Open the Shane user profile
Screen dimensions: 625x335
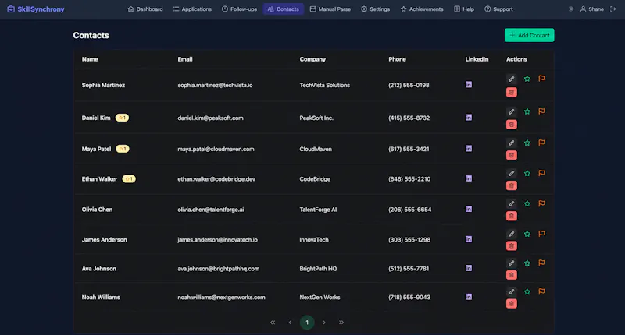[592, 9]
